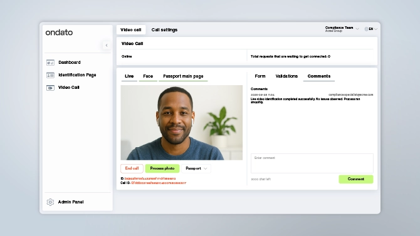Click the ondato logo
This screenshot has height=236, width=420.
coord(59,33)
